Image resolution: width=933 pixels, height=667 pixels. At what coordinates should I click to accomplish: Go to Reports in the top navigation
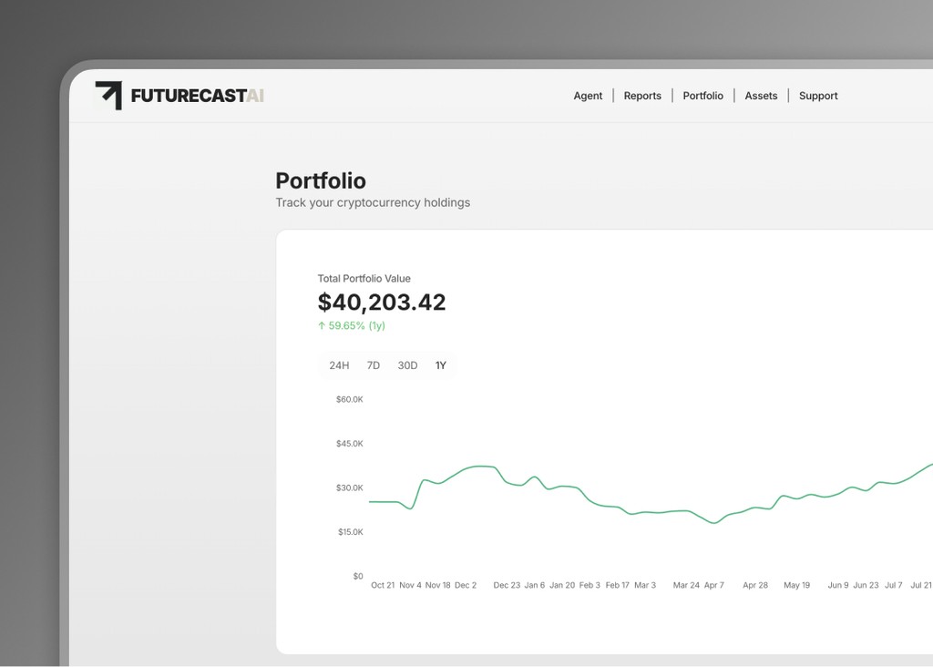(642, 96)
